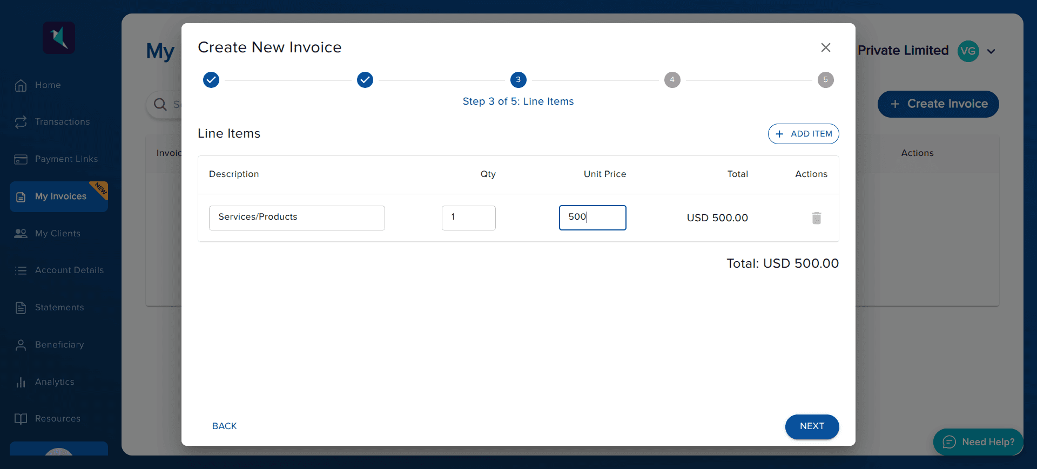Click NEXT to proceed
1037x469 pixels.
[811, 426]
